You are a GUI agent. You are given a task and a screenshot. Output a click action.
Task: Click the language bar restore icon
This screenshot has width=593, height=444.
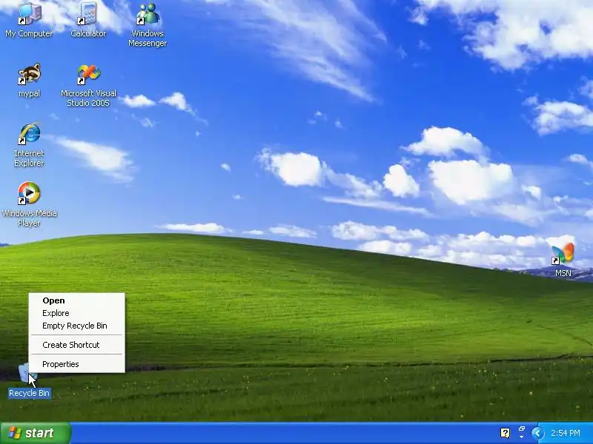point(522,429)
